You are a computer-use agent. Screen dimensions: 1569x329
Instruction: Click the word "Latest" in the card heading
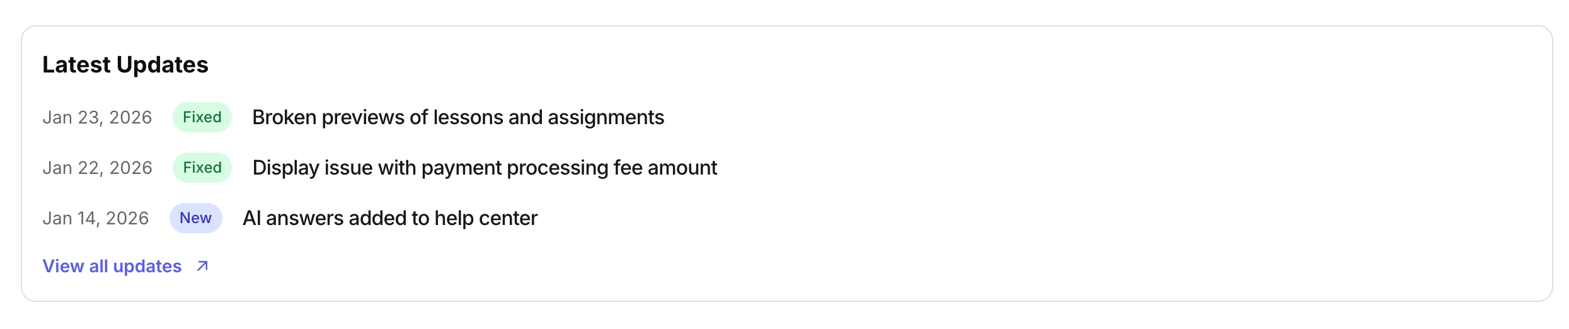76,65
